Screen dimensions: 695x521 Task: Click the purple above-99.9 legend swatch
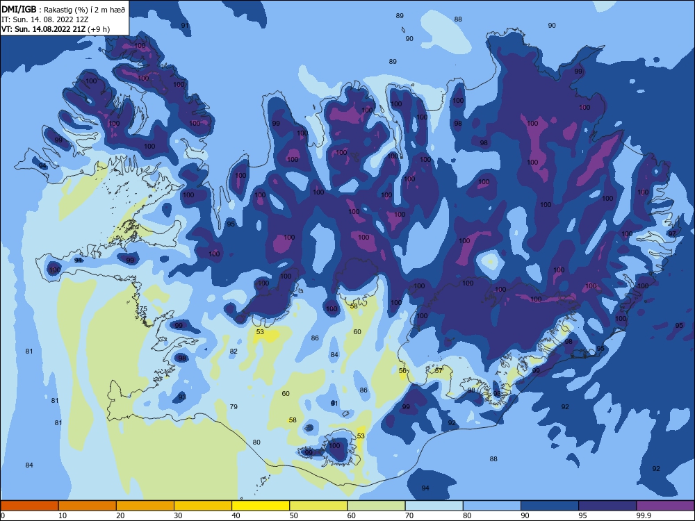(665, 506)
